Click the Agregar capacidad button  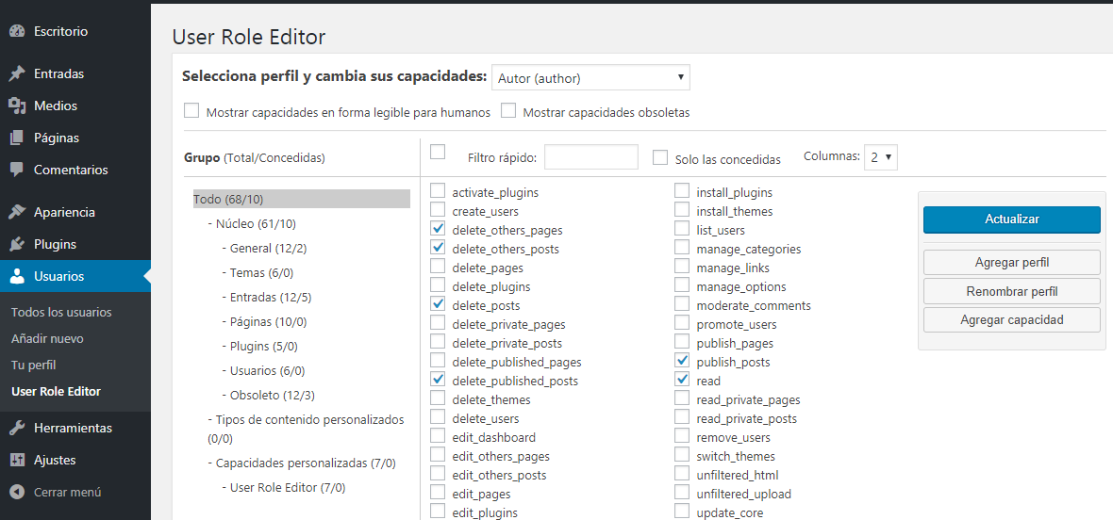pos(1011,319)
